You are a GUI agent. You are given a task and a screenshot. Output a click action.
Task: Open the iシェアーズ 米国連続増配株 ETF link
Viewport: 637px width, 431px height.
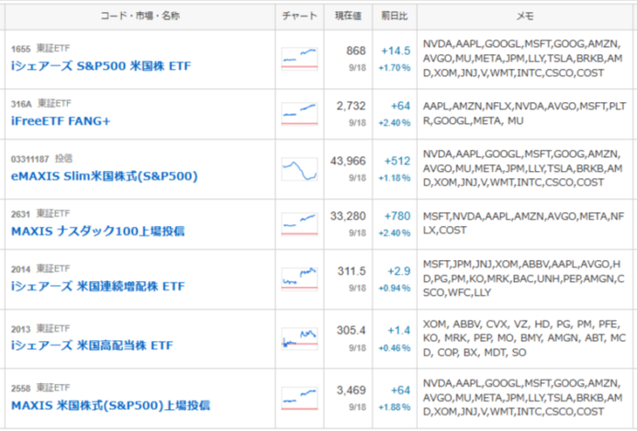coord(98,286)
